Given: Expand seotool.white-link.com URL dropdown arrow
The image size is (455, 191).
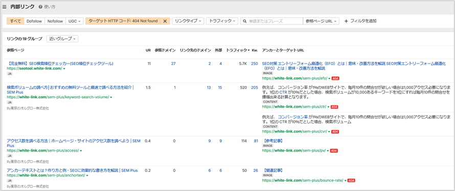Looking at the screenshot, I should (x=64, y=69).
